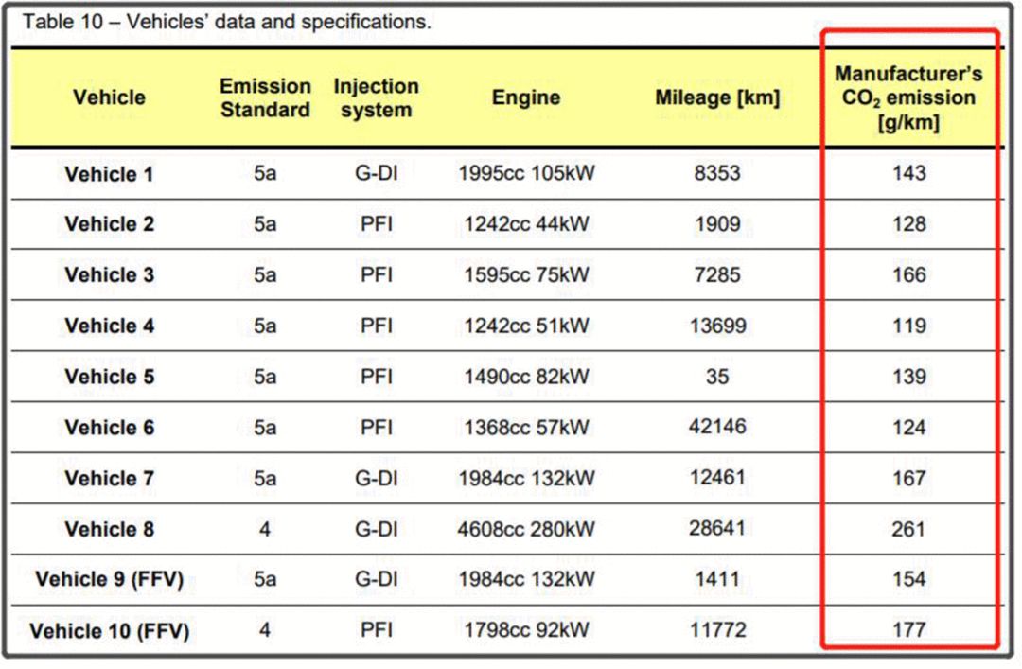Select the Vehicle 1 row label
Viewport: 1022px width, 669px height.
click(x=109, y=174)
